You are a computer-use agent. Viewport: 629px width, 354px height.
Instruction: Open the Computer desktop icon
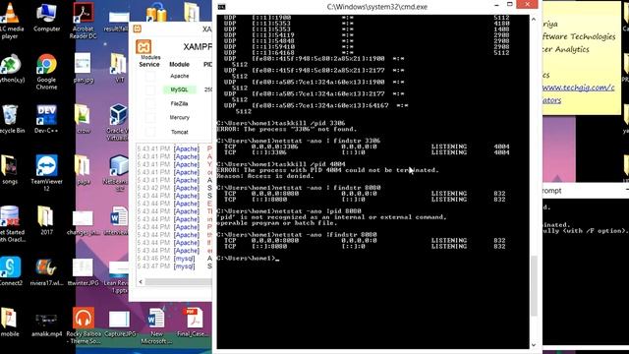point(46,18)
